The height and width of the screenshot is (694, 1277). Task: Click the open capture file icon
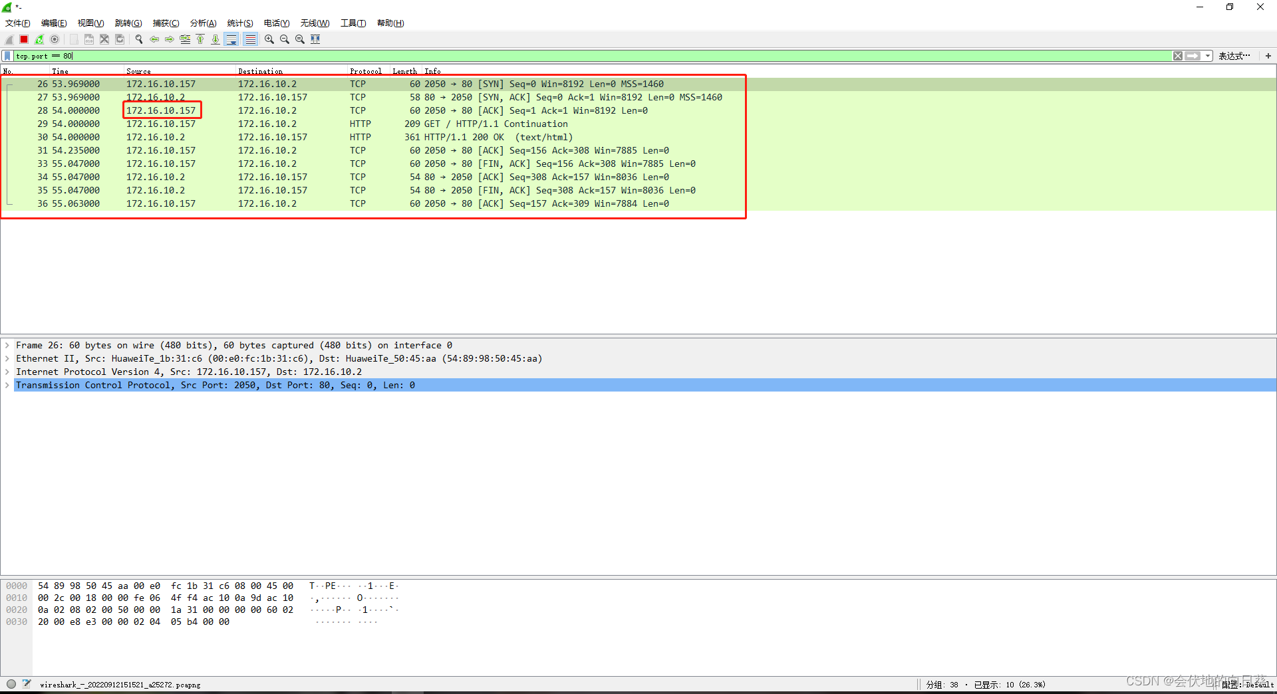73,39
